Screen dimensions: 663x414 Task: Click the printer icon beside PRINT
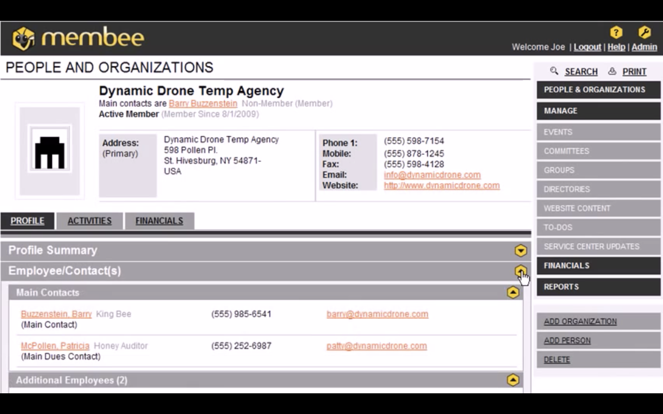(612, 71)
